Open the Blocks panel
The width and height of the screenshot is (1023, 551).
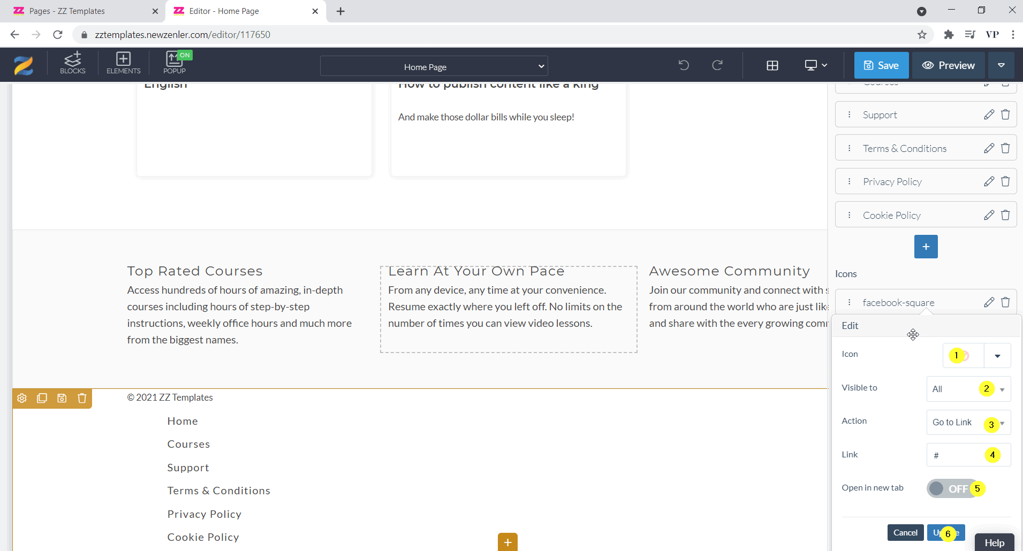(73, 63)
